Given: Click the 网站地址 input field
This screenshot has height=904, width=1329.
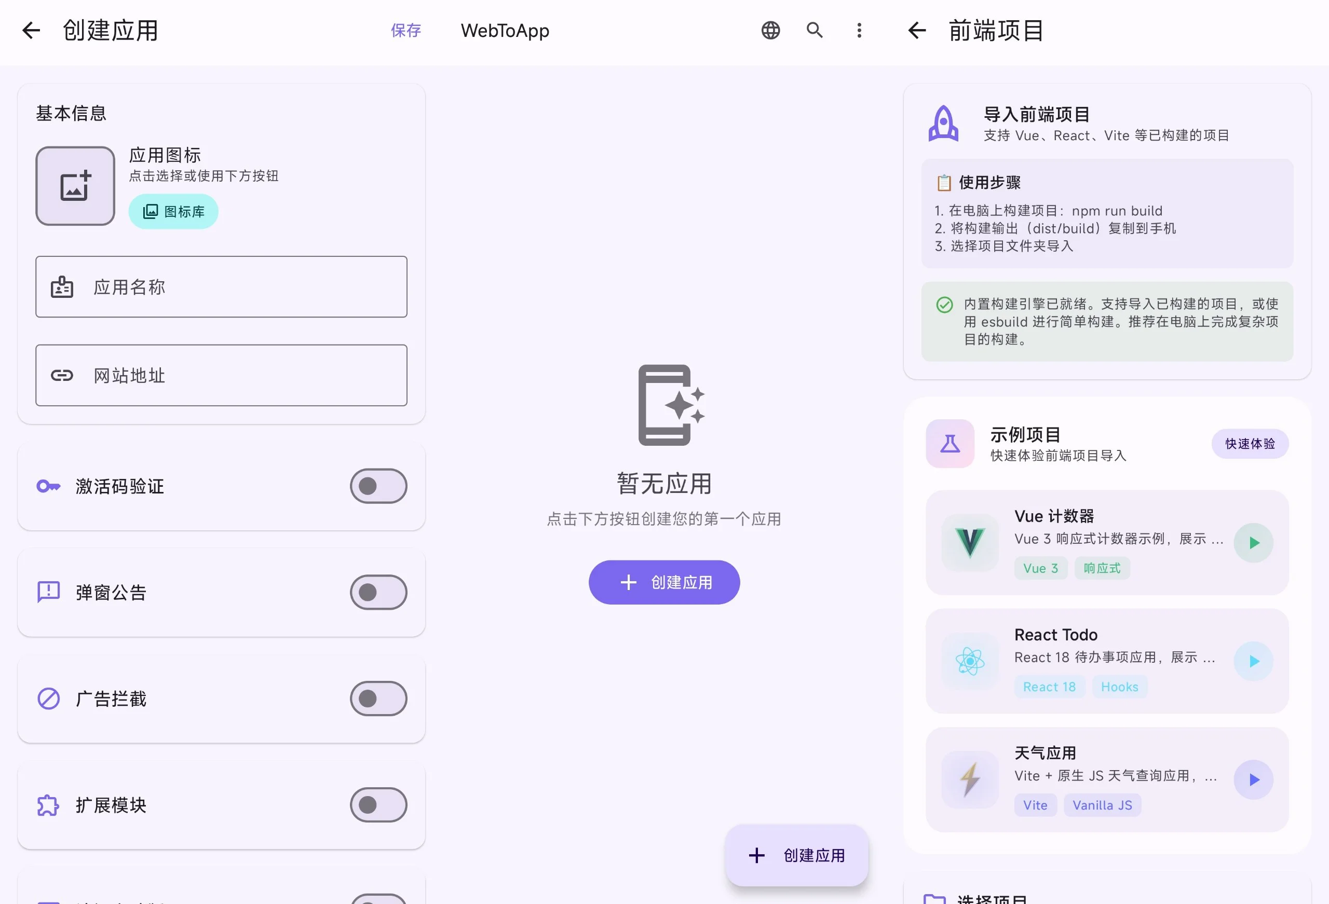Looking at the screenshot, I should tap(221, 376).
